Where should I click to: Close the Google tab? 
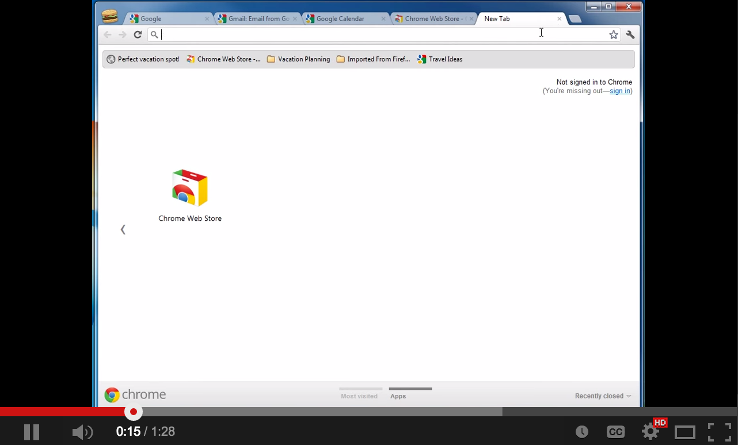tap(207, 19)
